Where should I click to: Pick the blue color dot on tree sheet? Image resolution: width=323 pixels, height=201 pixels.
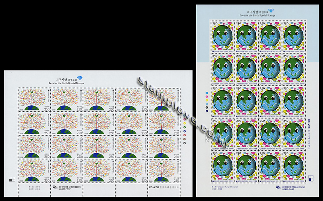(x=184, y=131)
